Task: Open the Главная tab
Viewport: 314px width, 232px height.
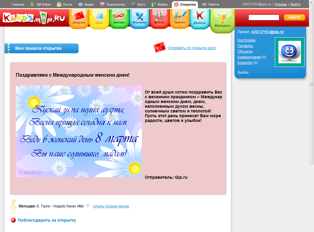Action: point(18,4)
